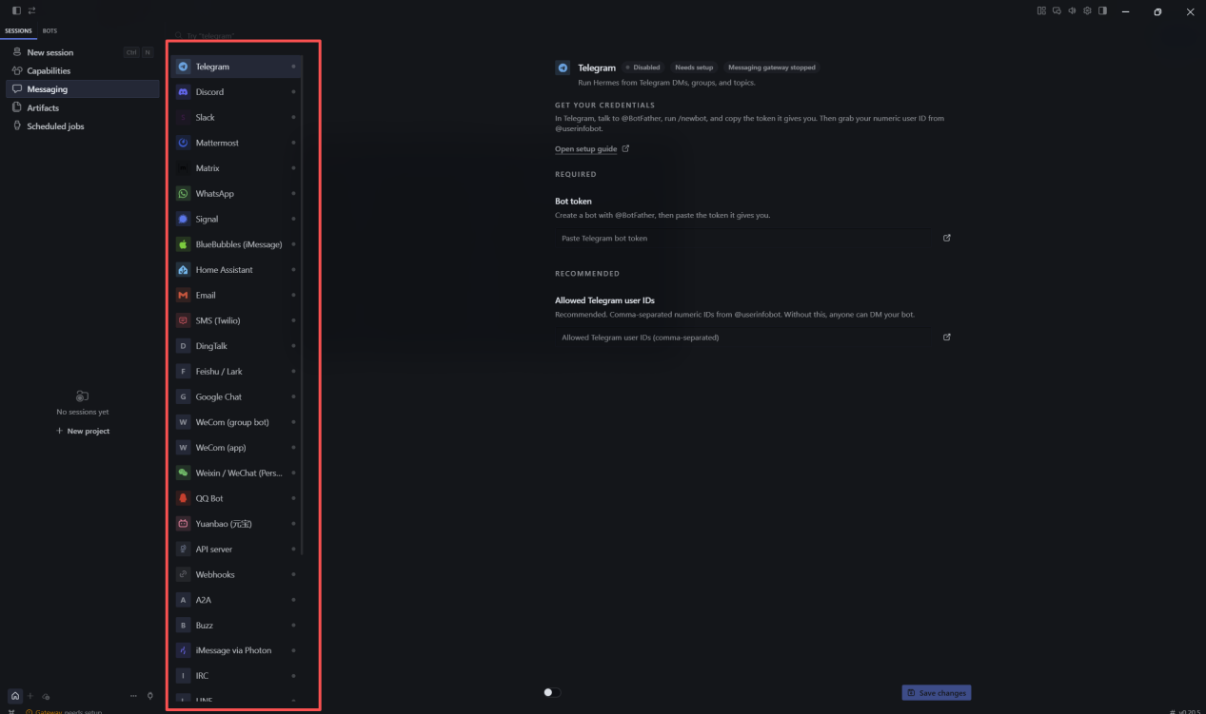Select the QQ Bot penguin icon

(184, 498)
